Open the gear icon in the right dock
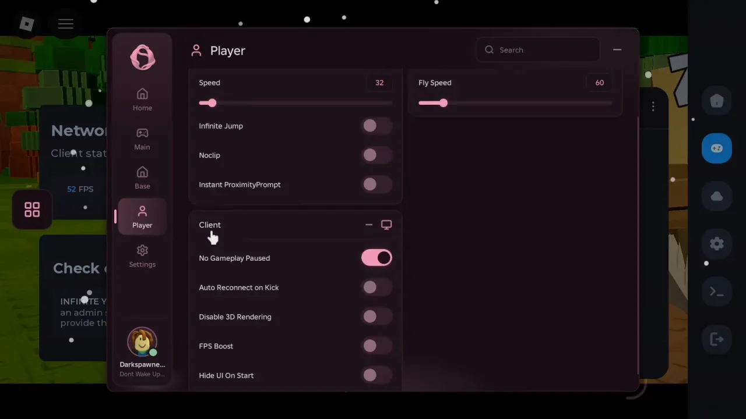This screenshot has width=746, height=419. 717,244
